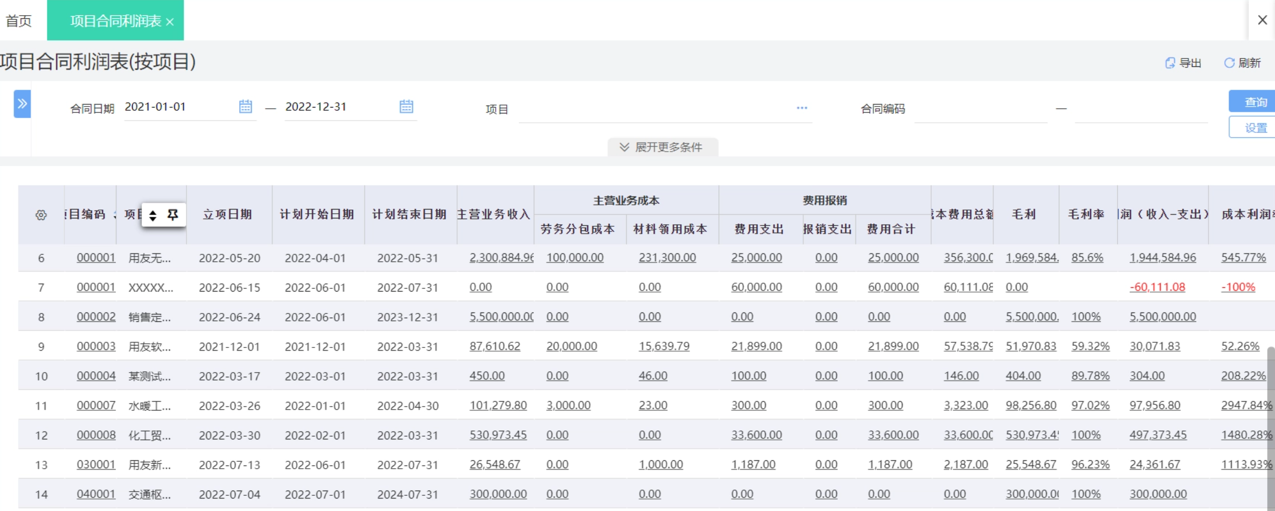Close the 项目合同利润表 tab with its X
This screenshot has width=1275, height=511.
[x=170, y=21]
